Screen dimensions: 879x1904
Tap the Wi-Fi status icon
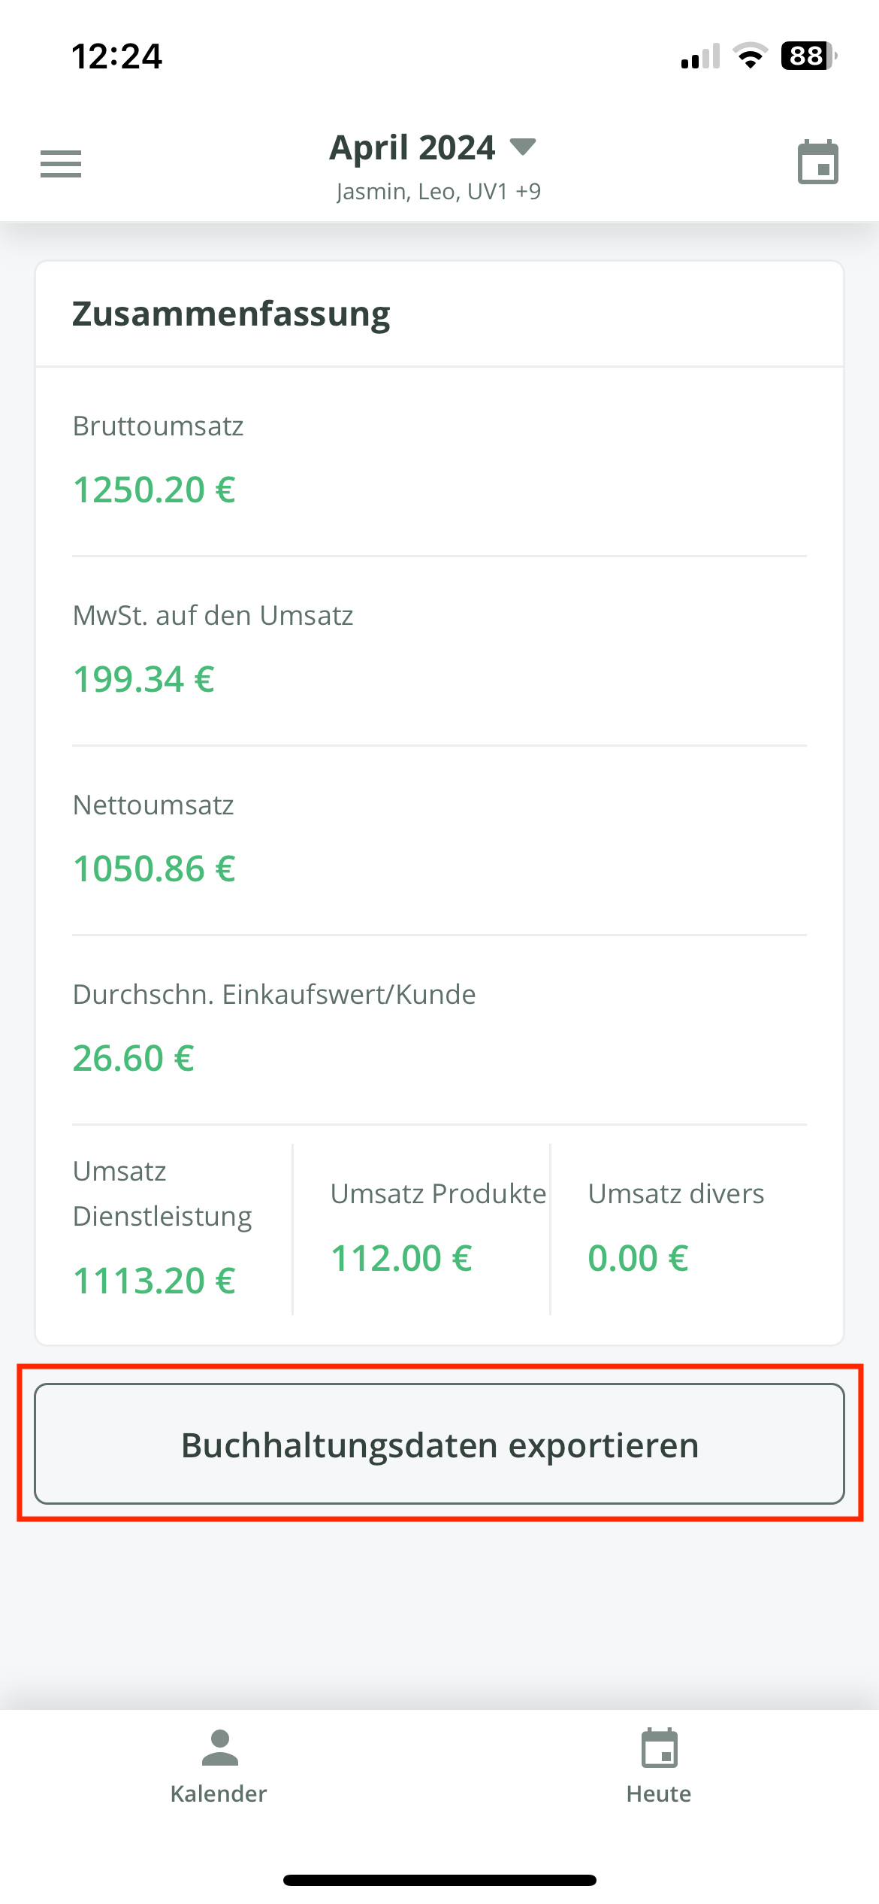(750, 56)
